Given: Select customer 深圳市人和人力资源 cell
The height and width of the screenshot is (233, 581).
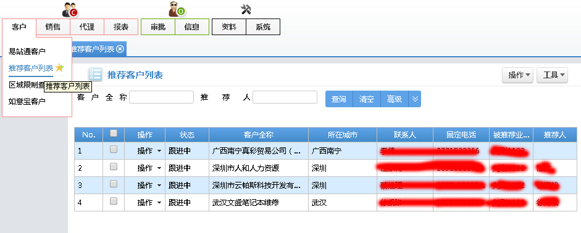Looking at the screenshot, I should coord(259,168).
